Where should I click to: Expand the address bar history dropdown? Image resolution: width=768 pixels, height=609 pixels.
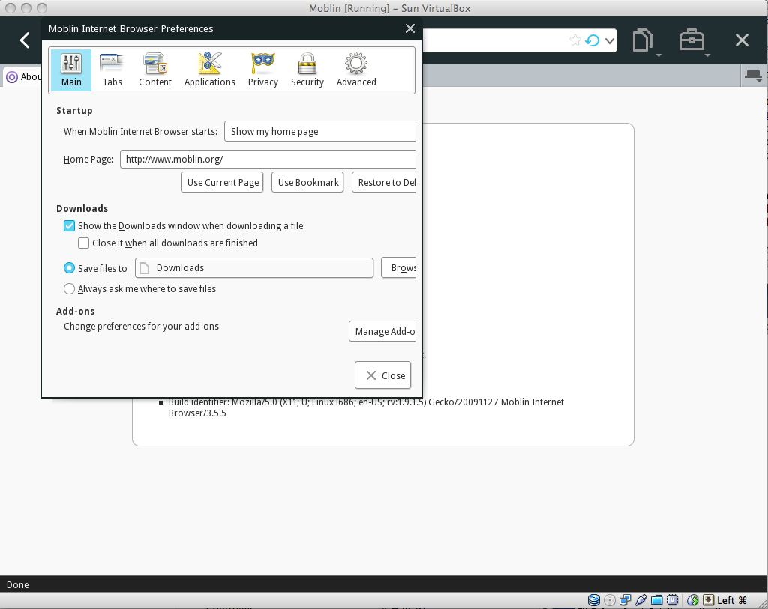click(609, 40)
